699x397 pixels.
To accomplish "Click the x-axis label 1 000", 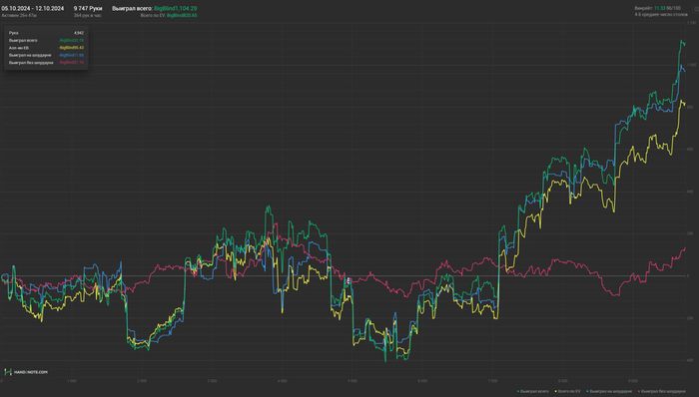I will (71, 381).
